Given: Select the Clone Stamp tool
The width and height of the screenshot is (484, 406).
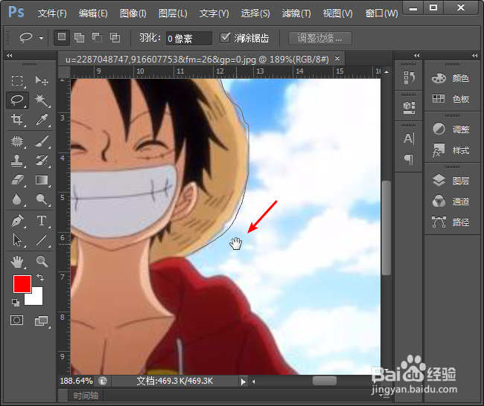Looking at the screenshot, I should click(17, 161).
